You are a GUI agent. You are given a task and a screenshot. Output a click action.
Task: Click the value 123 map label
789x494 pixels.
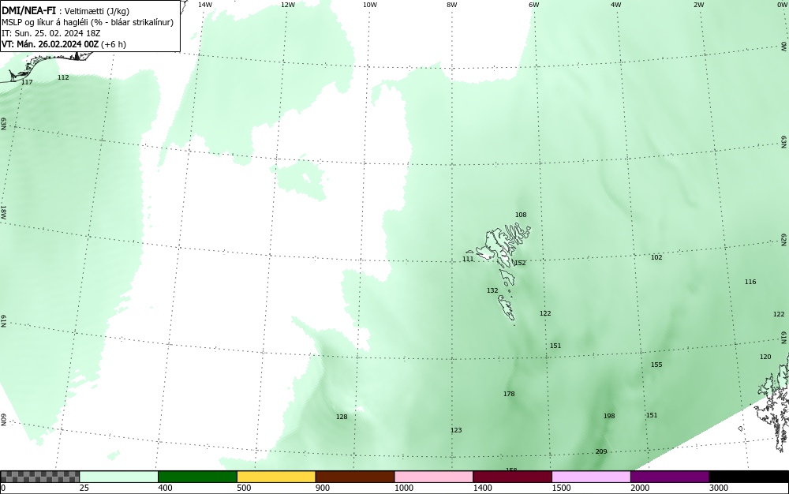click(x=456, y=430)
